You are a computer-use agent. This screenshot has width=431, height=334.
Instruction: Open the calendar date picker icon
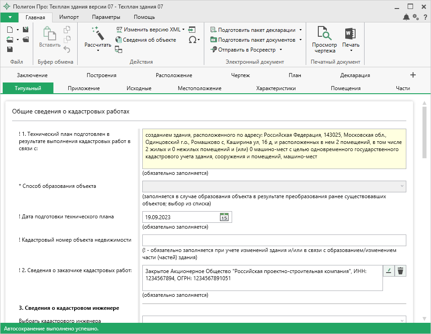[224, 217]
